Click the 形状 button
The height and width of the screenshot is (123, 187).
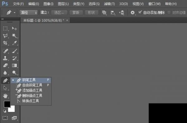91,12
